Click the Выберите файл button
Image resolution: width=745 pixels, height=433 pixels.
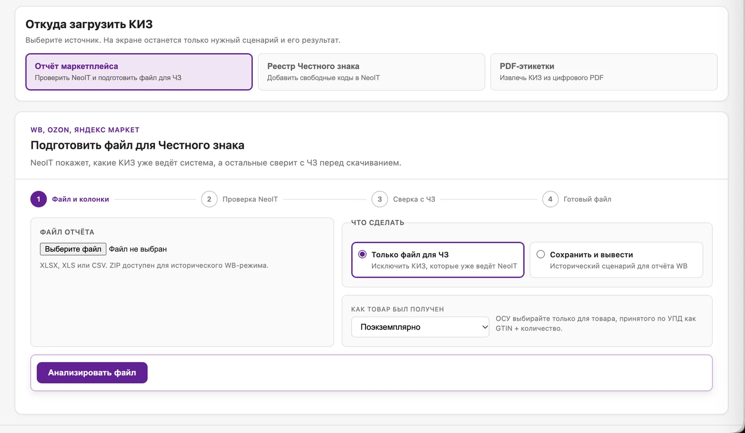(x=73, y=249)
